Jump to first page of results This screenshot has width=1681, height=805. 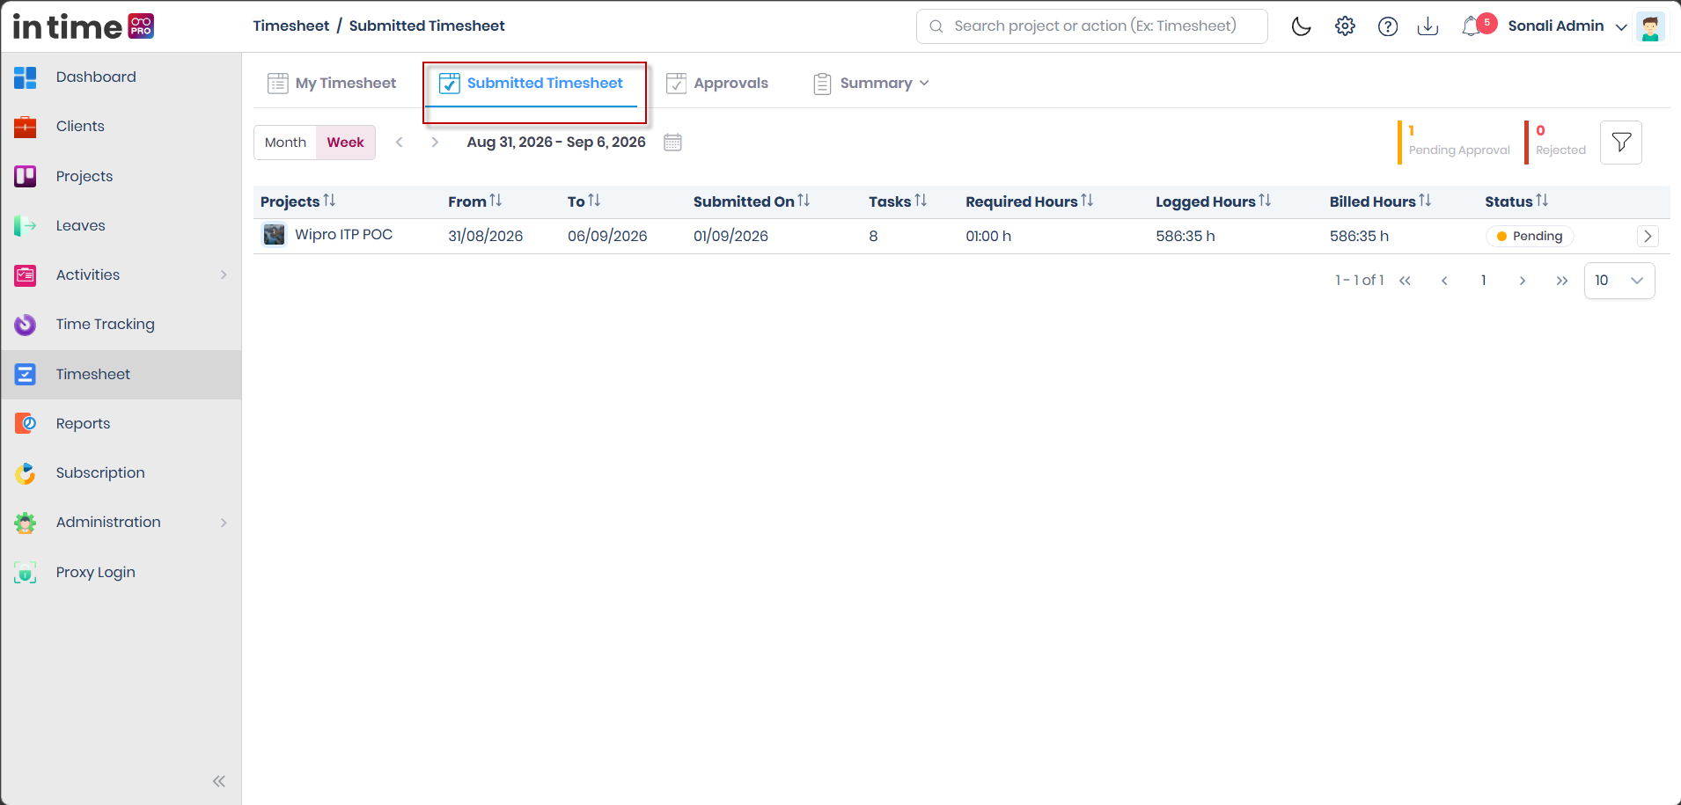tap(1405, 281)
